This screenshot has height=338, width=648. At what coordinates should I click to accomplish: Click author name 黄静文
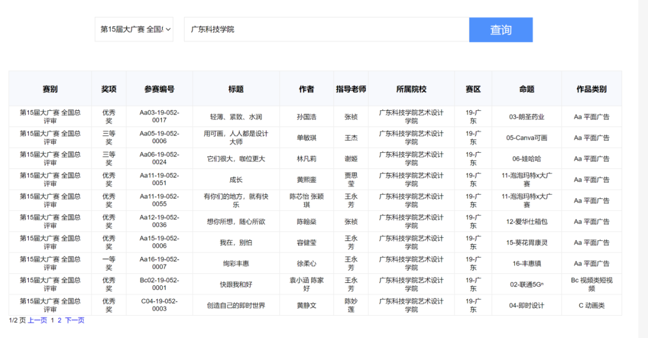tap(306, 306)
